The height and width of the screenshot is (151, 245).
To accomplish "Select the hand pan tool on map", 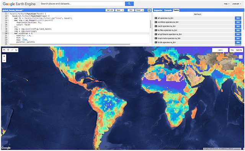I will pyautogui.click(x=4, y=50).
